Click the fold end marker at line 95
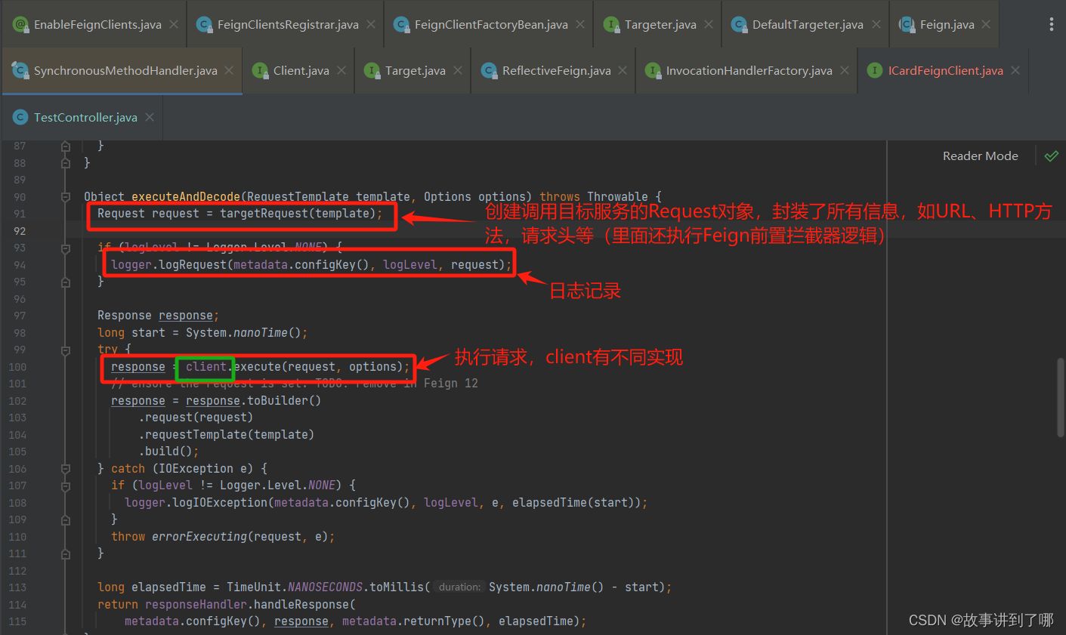 [66, 282]
